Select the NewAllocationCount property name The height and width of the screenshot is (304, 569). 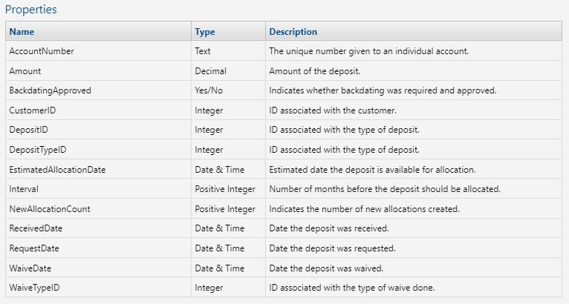point(50,209)
